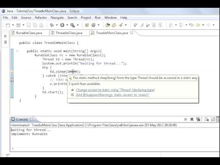The image size is (220, 165).
Task: Collapse the main method fold marker
Action: (x=17, y=51)
